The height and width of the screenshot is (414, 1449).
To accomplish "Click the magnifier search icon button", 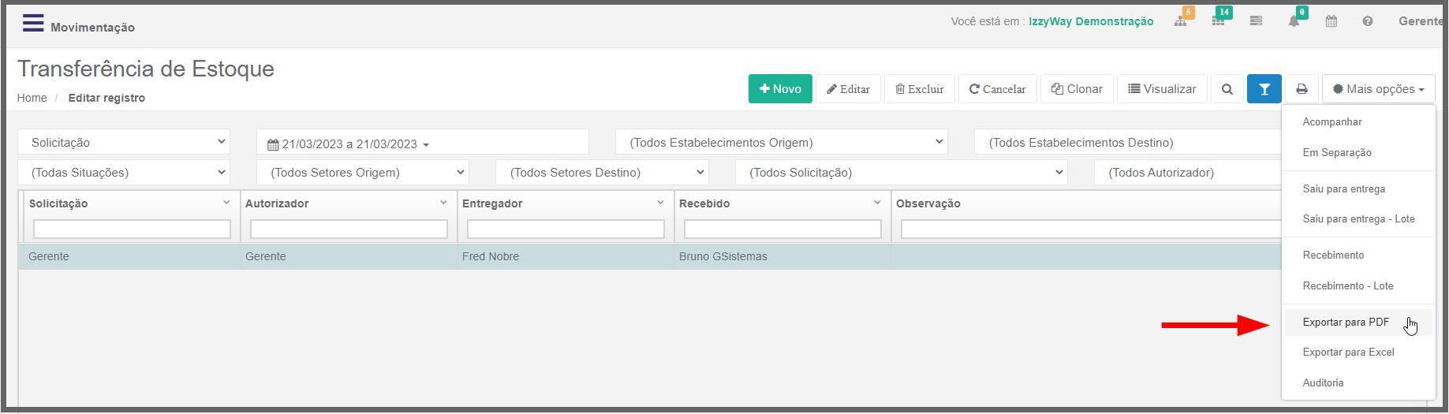I will [x=1227, y=89].
